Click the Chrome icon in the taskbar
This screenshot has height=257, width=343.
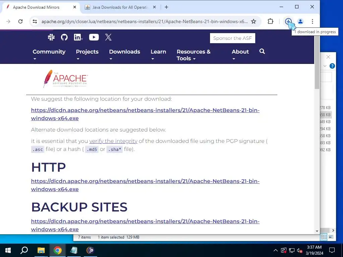(57, 250)
